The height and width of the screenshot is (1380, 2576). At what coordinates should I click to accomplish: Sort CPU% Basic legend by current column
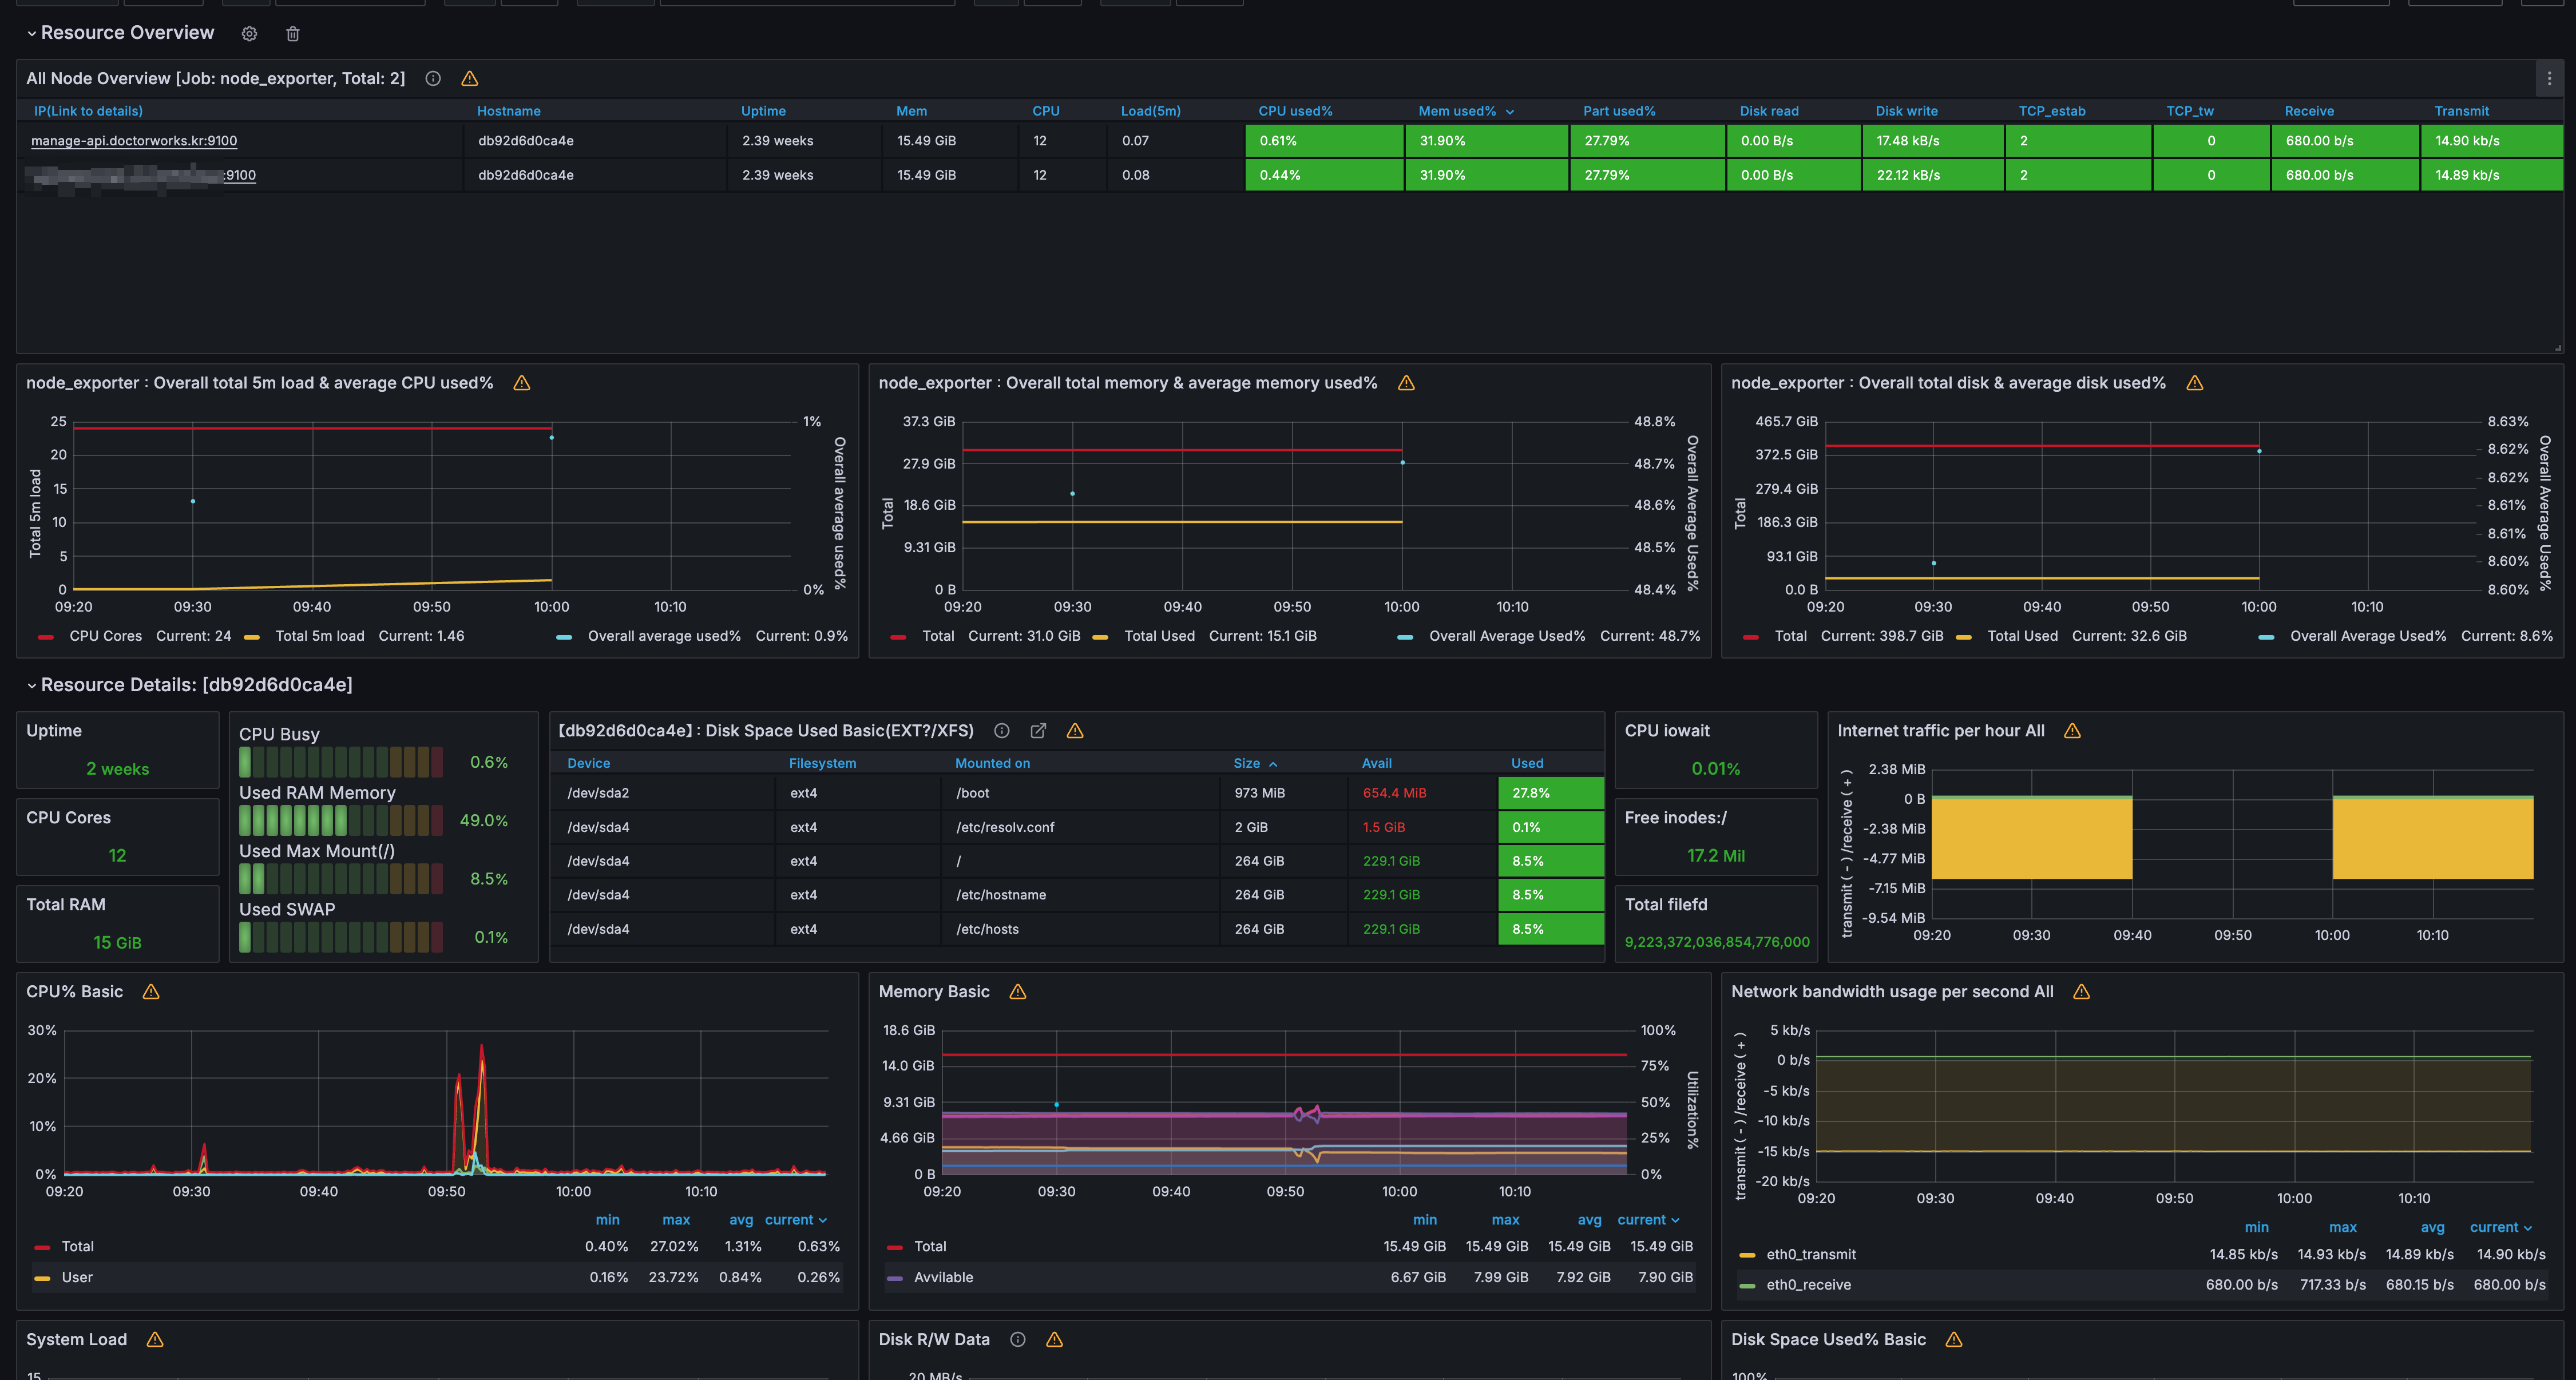pyautogui.click(x=796, y=1220)
